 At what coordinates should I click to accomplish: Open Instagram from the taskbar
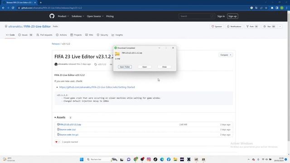[149, 159]
